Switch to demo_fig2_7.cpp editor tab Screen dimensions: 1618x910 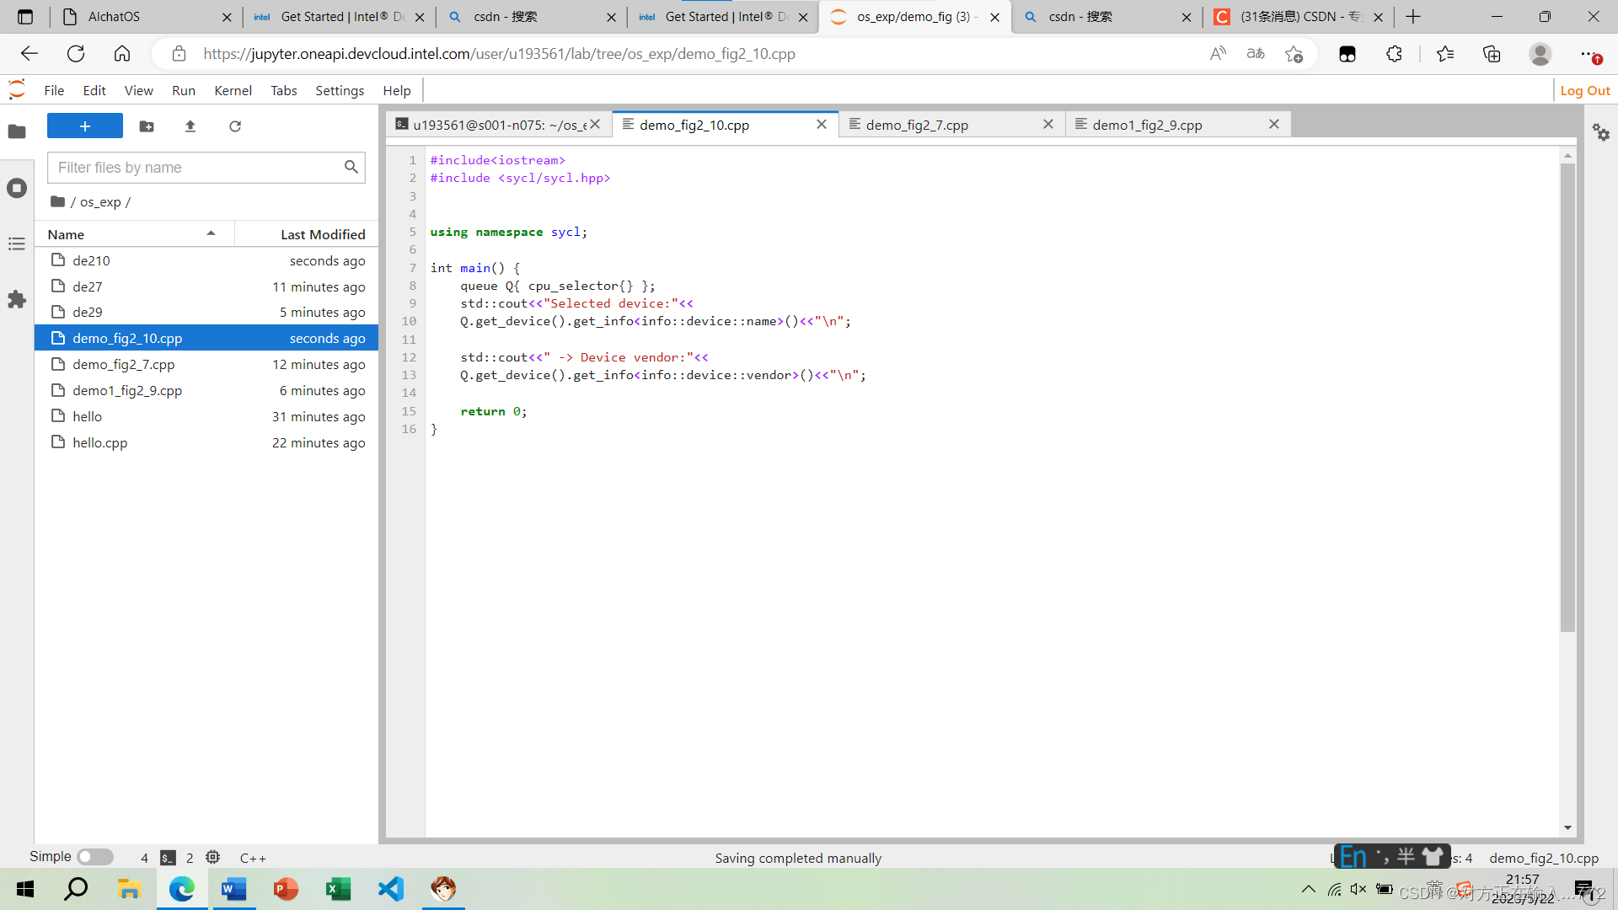[917, 125]
